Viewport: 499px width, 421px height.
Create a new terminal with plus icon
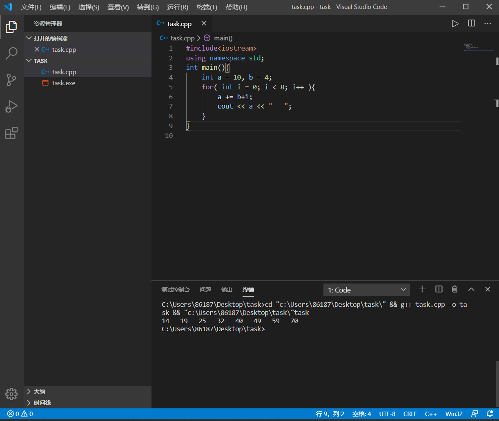[x=422, y=289]
